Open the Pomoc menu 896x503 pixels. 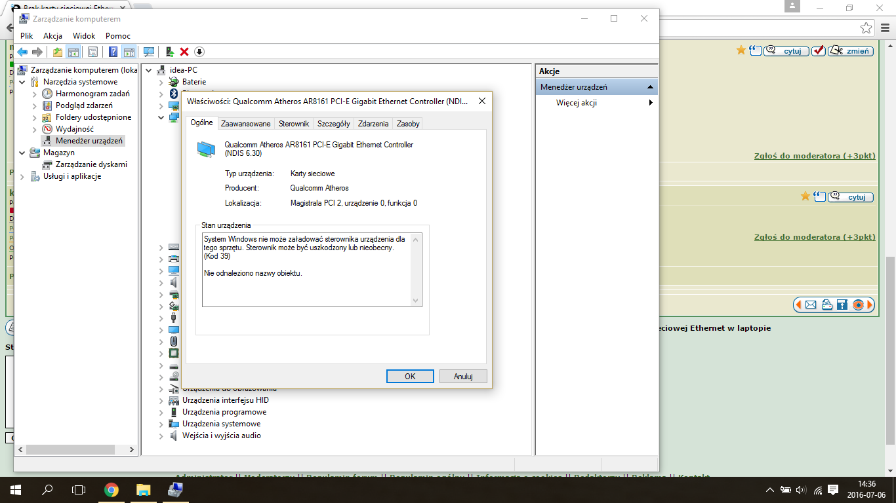coord(118,36)
